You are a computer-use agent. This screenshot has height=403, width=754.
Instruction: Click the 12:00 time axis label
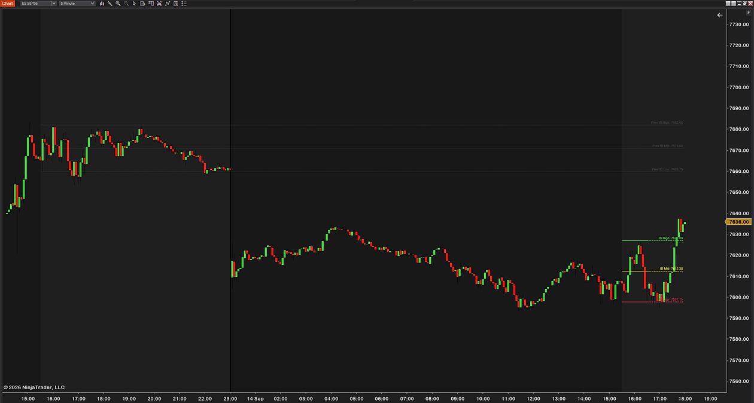click(x=533, y=398)
